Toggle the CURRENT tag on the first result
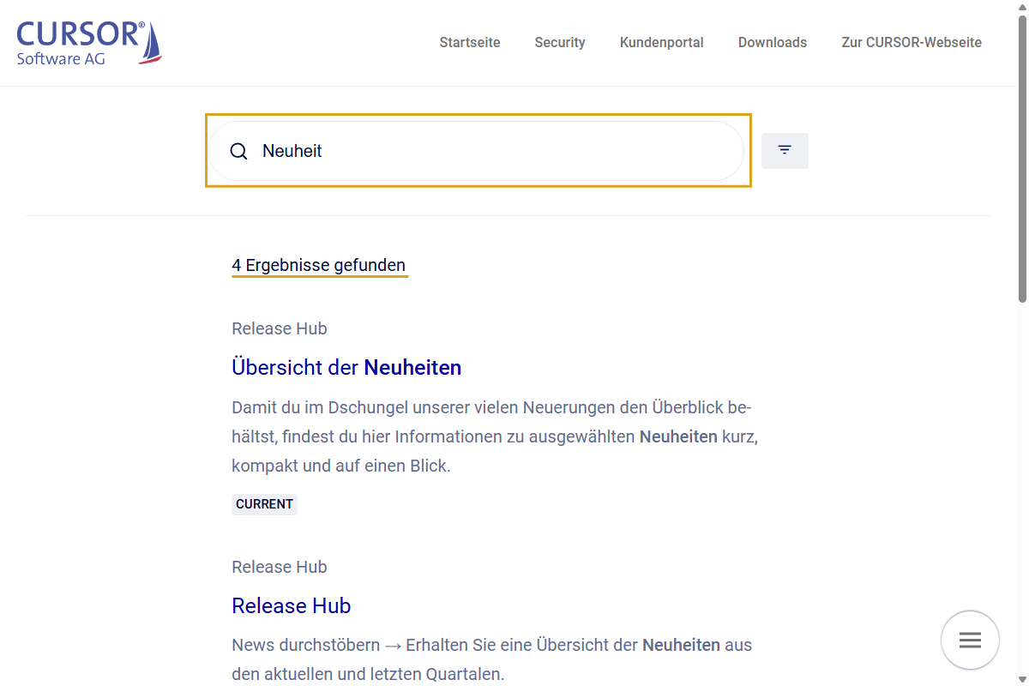This screenshot has height=686, width=1029. (264, 504)
